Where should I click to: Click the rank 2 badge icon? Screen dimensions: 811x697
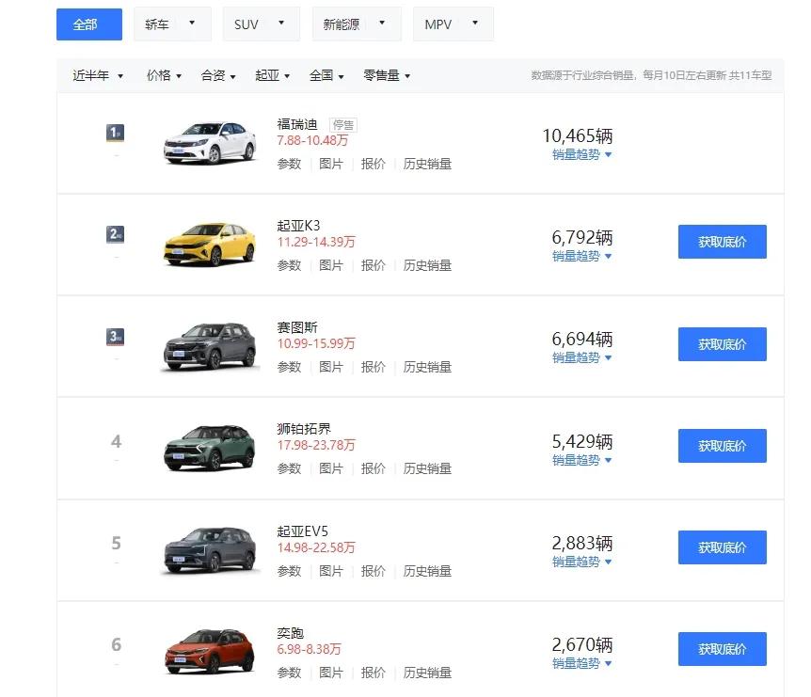coord(115,234)
